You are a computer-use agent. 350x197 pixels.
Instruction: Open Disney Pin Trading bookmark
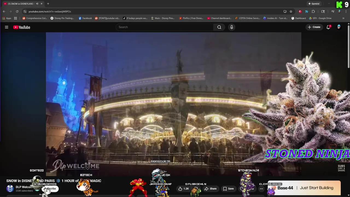pos(62,18)
